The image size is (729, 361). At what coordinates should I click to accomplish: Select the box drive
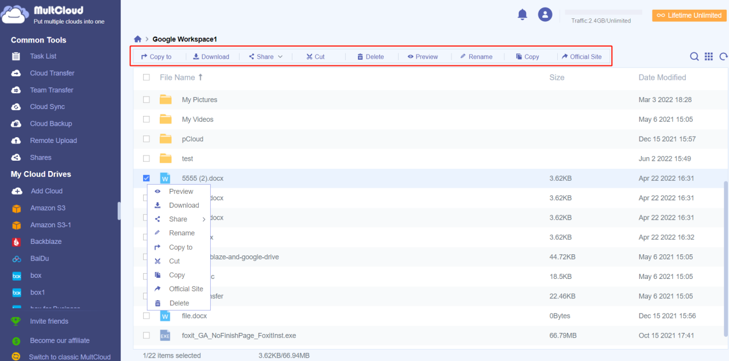(x=36, y=275)
